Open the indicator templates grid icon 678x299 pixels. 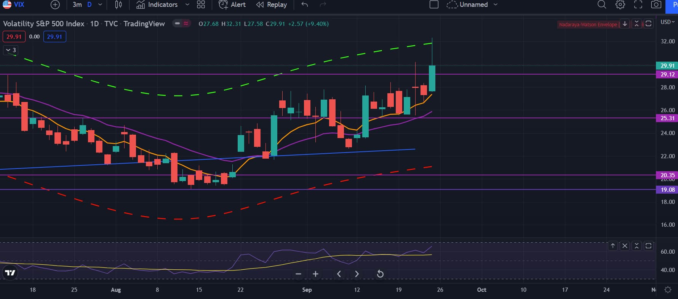(x=201, y=5)
